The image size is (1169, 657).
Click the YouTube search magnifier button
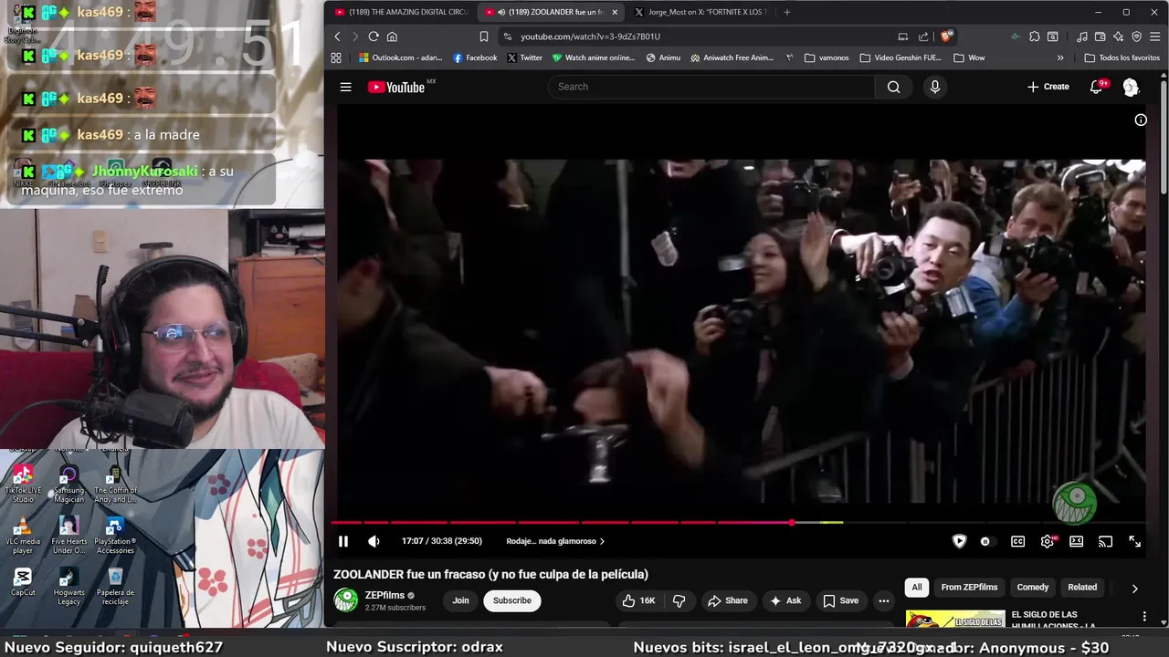[x=893, y=87]
